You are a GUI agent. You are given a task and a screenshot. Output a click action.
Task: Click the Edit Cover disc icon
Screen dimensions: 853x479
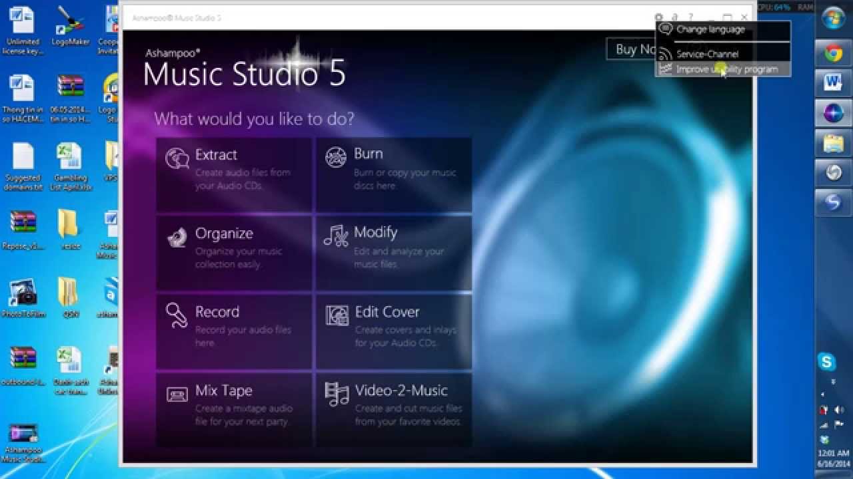click(337, 315)
